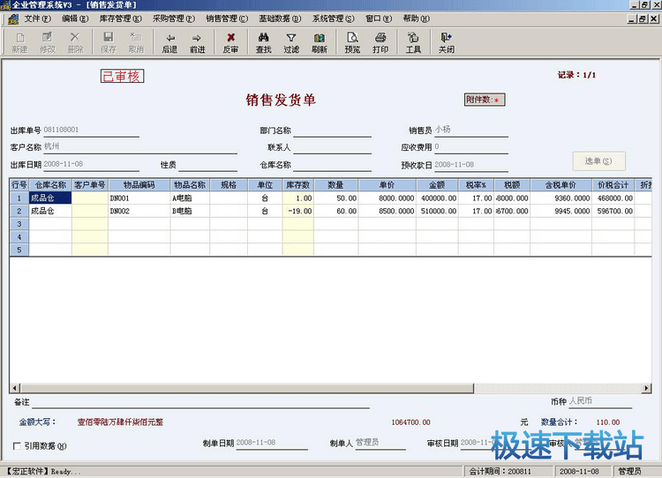Click the 预收款日 date field
Image resolution: width=662 pixels, height=478 pixels.
[x=471, y=165]
